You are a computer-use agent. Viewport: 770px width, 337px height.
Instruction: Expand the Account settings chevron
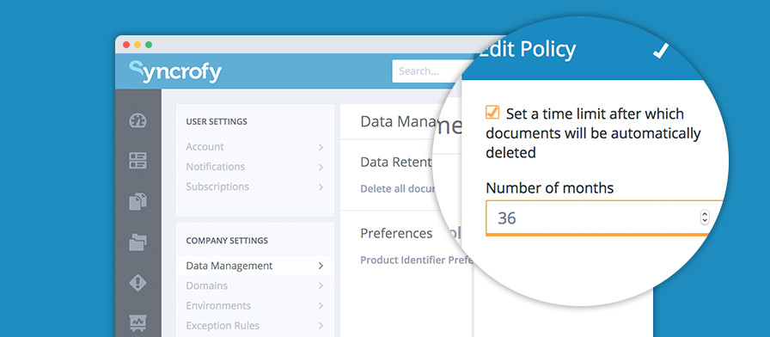[321, 147]
